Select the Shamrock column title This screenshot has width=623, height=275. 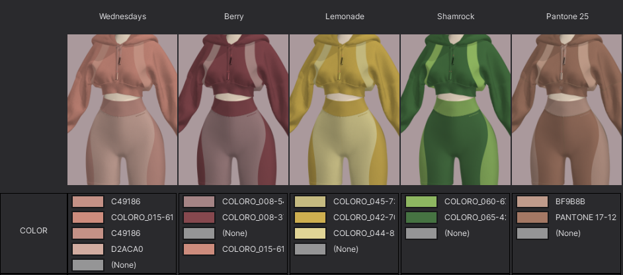(456, 17)
